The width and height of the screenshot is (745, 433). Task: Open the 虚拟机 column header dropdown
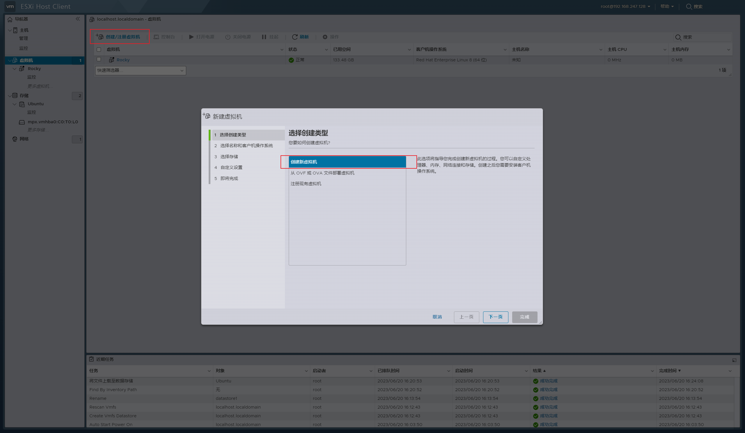click(x=282, y=50)
